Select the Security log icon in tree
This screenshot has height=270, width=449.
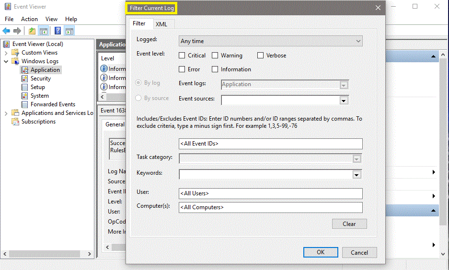[25, 79]
